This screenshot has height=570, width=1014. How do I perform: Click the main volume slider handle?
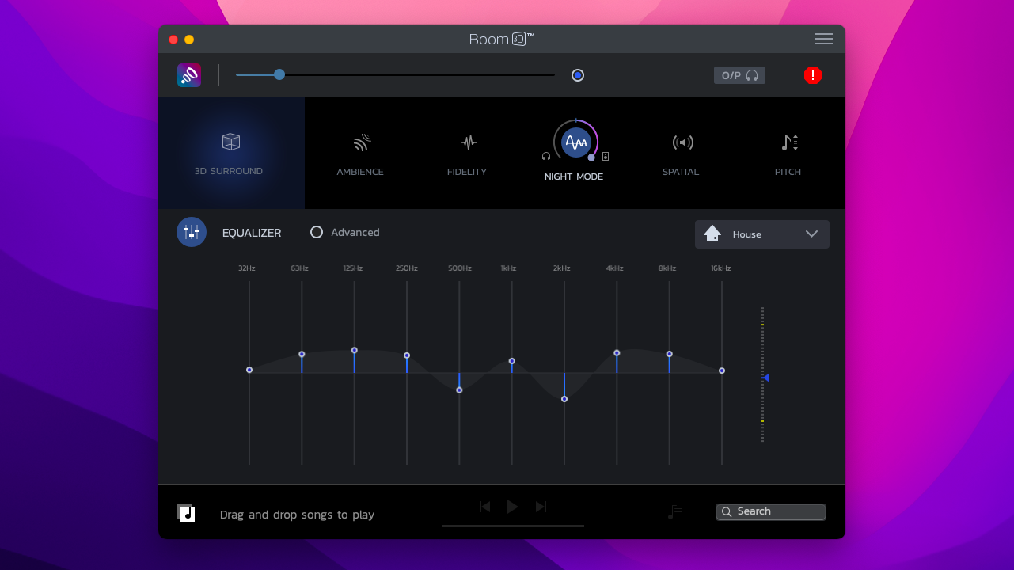click(279, 74)
